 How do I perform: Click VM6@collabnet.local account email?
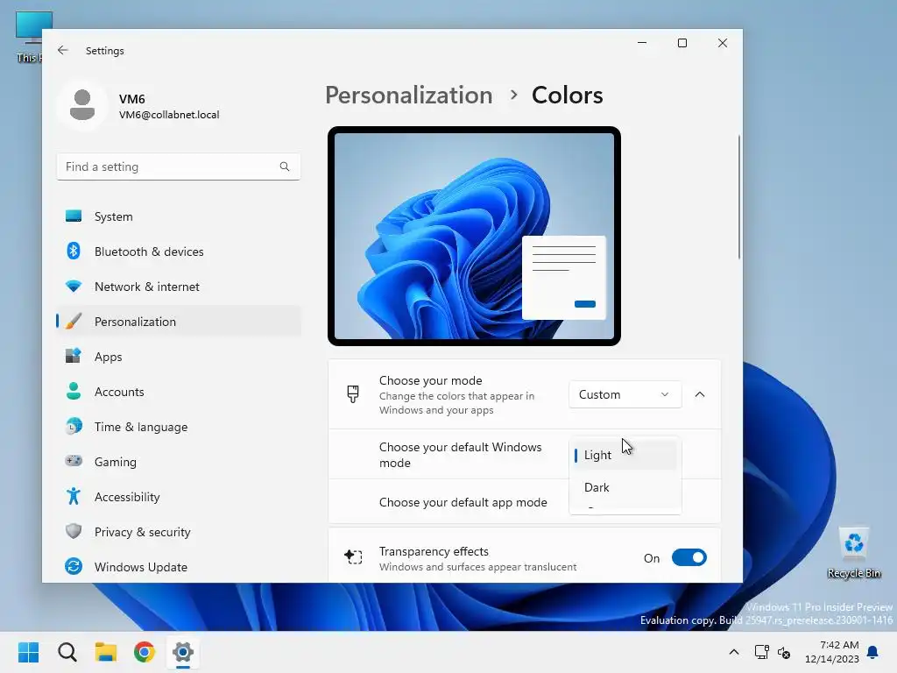169,115
